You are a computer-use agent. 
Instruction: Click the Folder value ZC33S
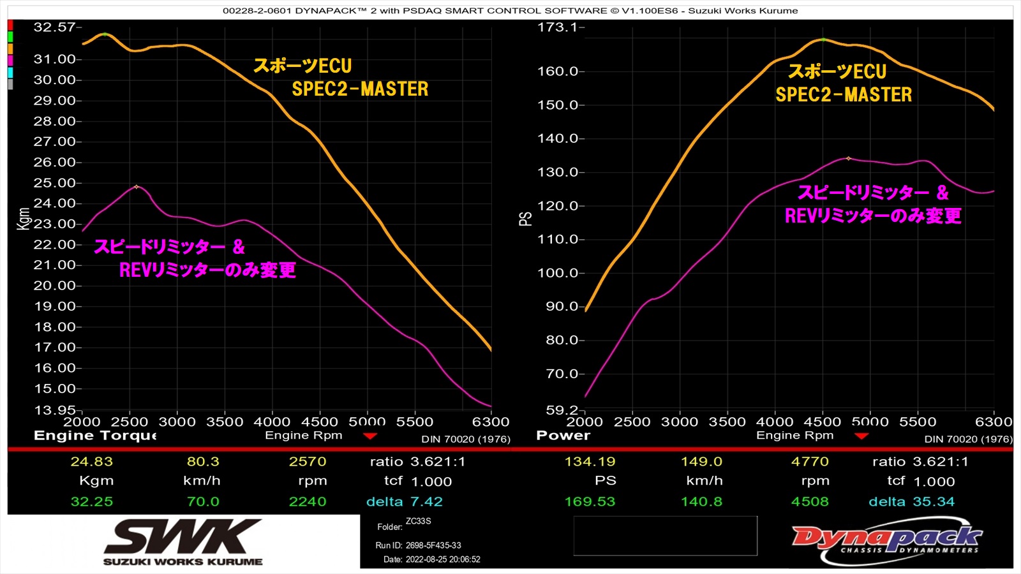[x=418, y=521]
